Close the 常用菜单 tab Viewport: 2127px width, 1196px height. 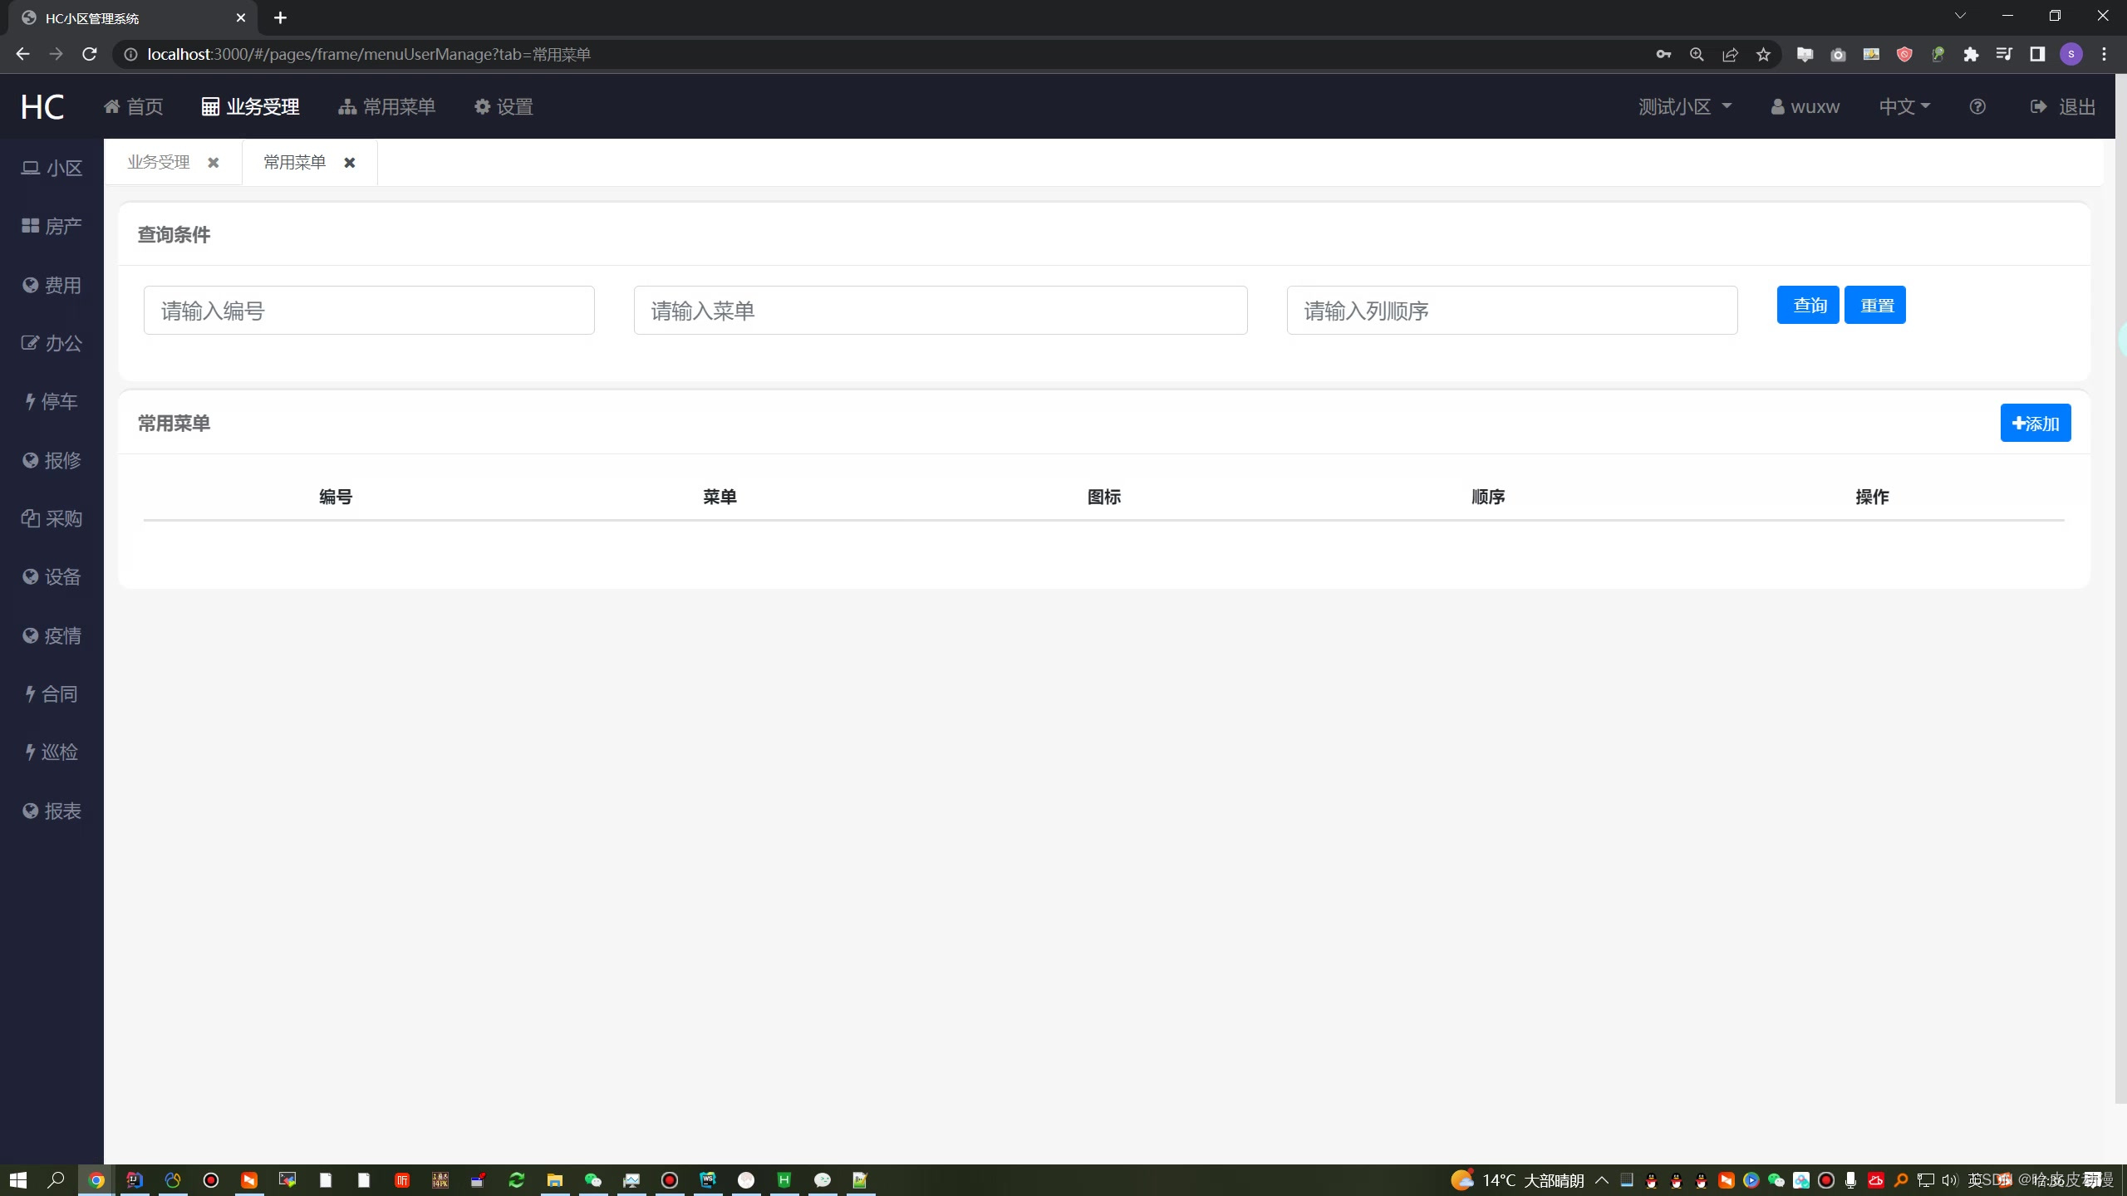(350, 162)
